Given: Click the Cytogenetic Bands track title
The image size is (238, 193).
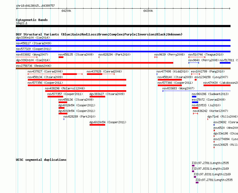Looking at the screenshot, I should point(32,20).
